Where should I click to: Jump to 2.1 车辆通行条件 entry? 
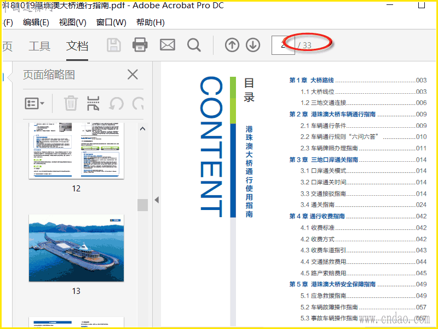(x=364, y=126)
